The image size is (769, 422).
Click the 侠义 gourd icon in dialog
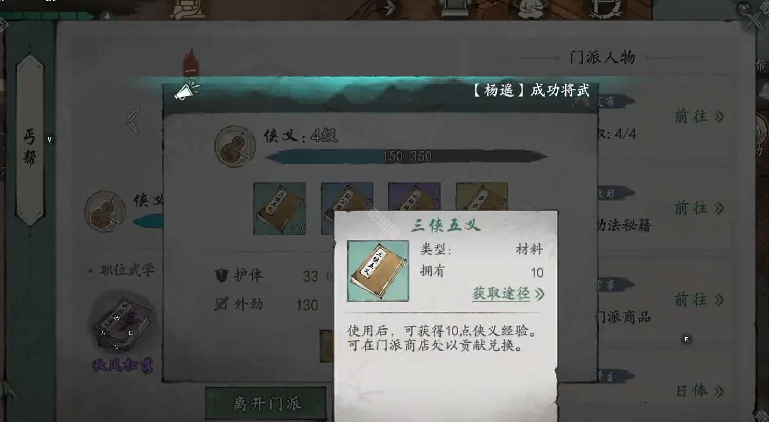pos(234,146)
